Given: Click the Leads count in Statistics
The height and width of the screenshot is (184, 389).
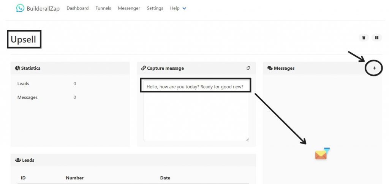Looking at the screenshot, I should click(x=75, y=84).
